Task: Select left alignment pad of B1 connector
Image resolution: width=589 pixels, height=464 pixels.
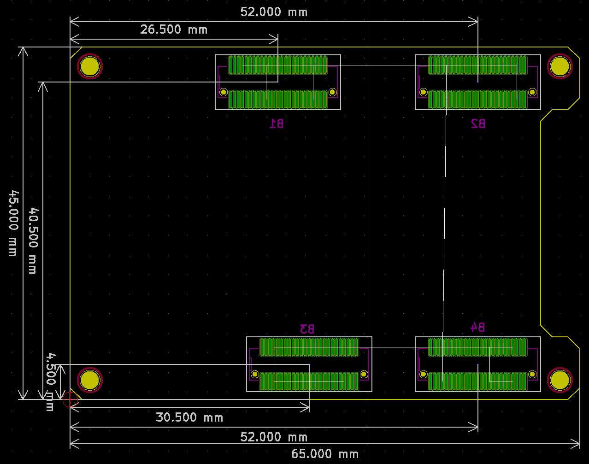Action: 224,92
